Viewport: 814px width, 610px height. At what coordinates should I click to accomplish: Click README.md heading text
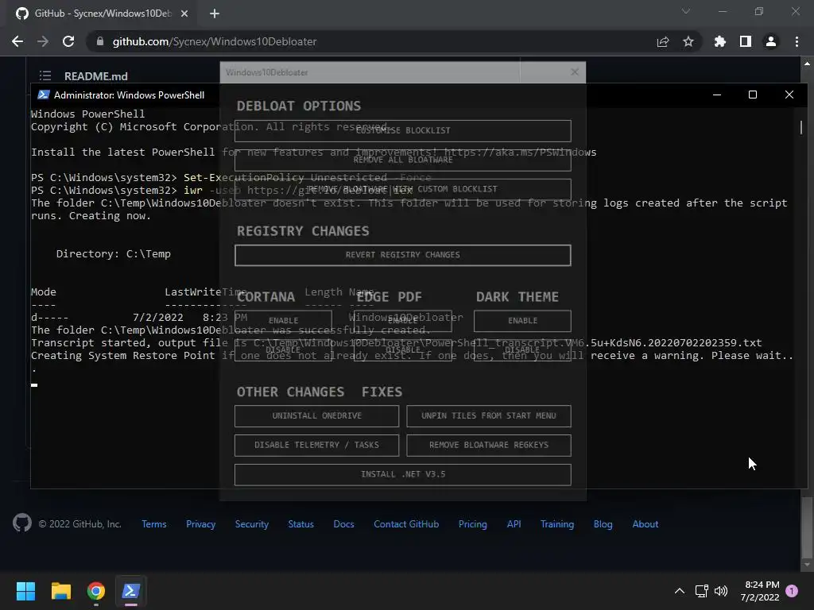point(96,76)
